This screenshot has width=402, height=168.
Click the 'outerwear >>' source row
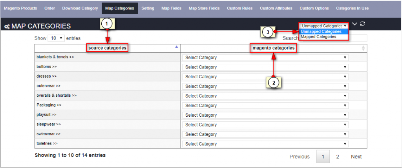[108, 86]
